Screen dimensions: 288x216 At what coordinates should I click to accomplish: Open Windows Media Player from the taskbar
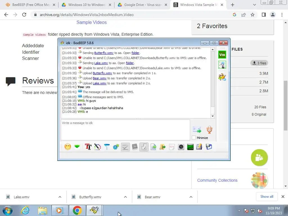(x=60, y=210)
